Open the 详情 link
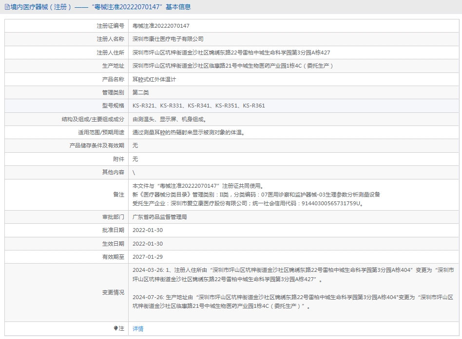The image size is (462, 339). (138, 329)
